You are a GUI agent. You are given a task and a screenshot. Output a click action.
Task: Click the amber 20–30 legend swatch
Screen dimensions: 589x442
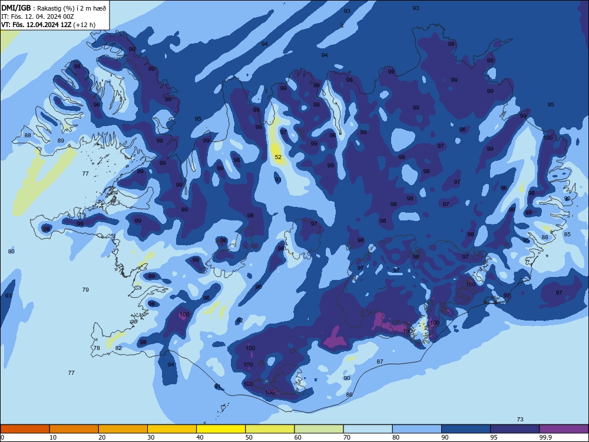tap(123, 429)
